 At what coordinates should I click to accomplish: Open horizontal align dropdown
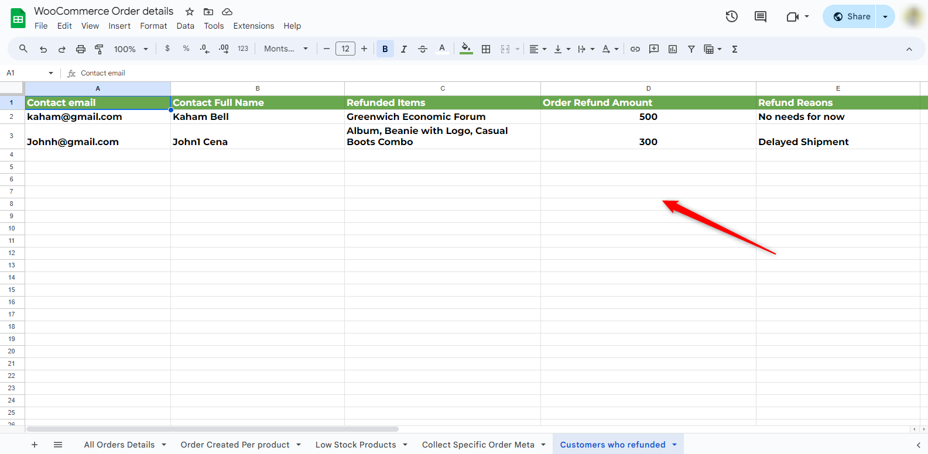point(538,49)
